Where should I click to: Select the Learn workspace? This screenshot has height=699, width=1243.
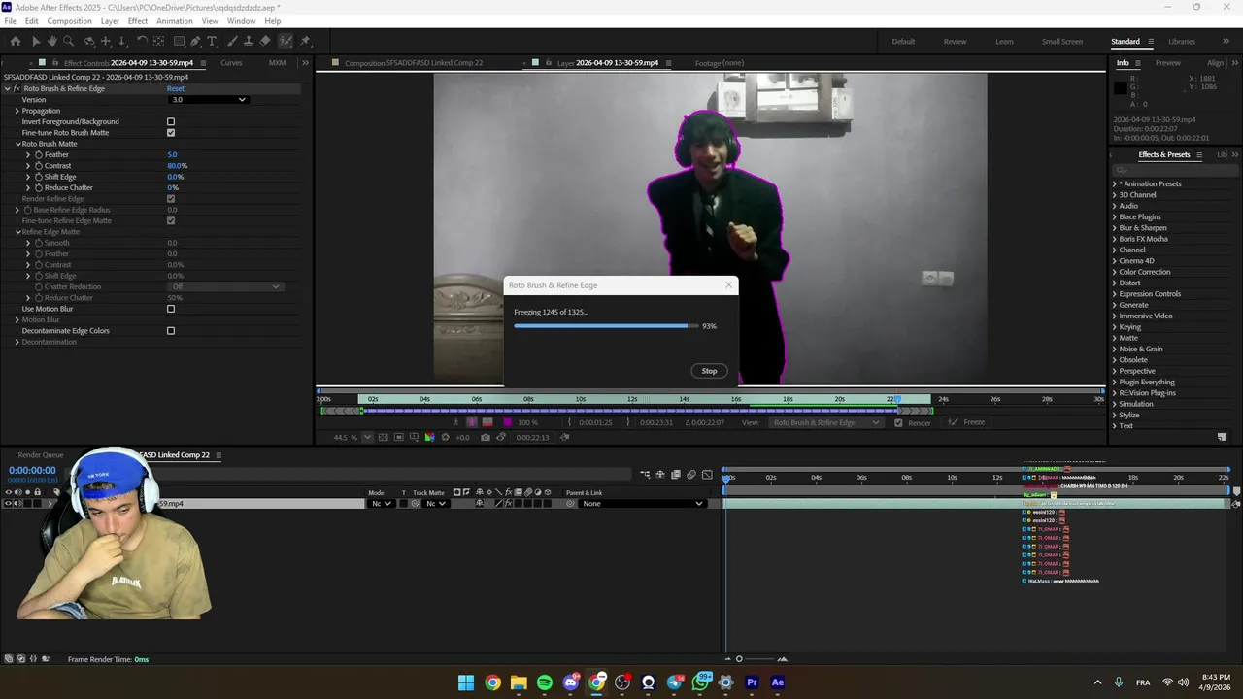point(1004,42)
